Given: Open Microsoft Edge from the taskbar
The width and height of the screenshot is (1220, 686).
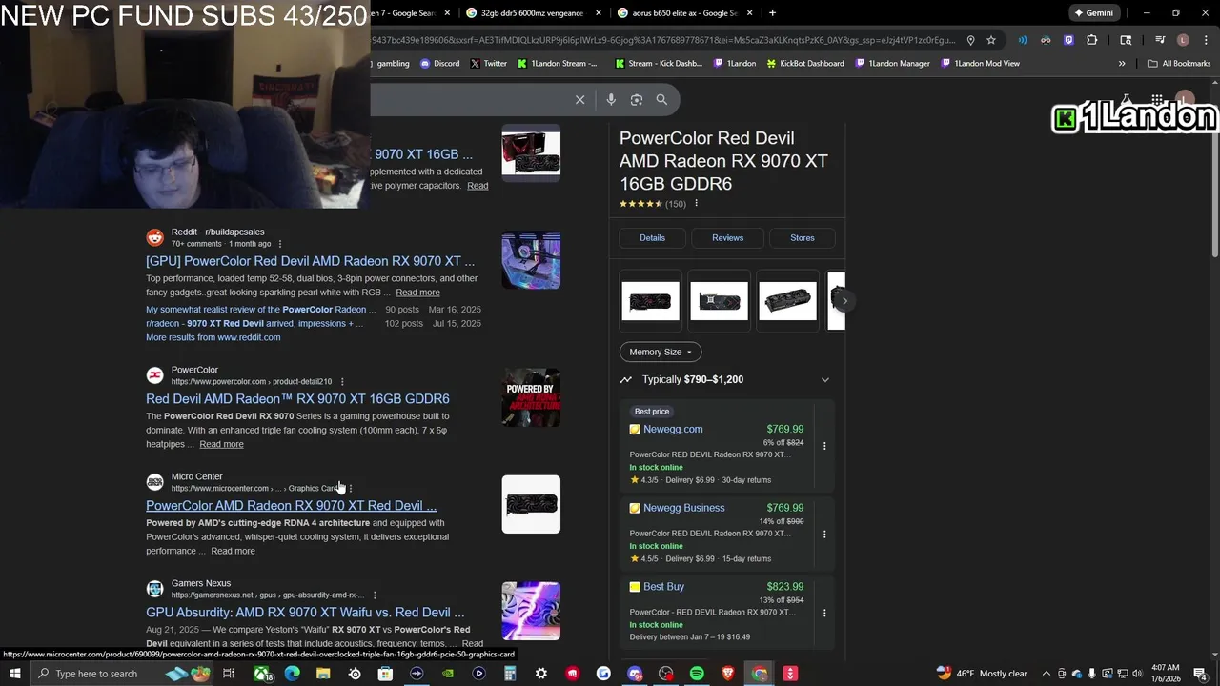Looking at the screenshot, I should [292, 674].
